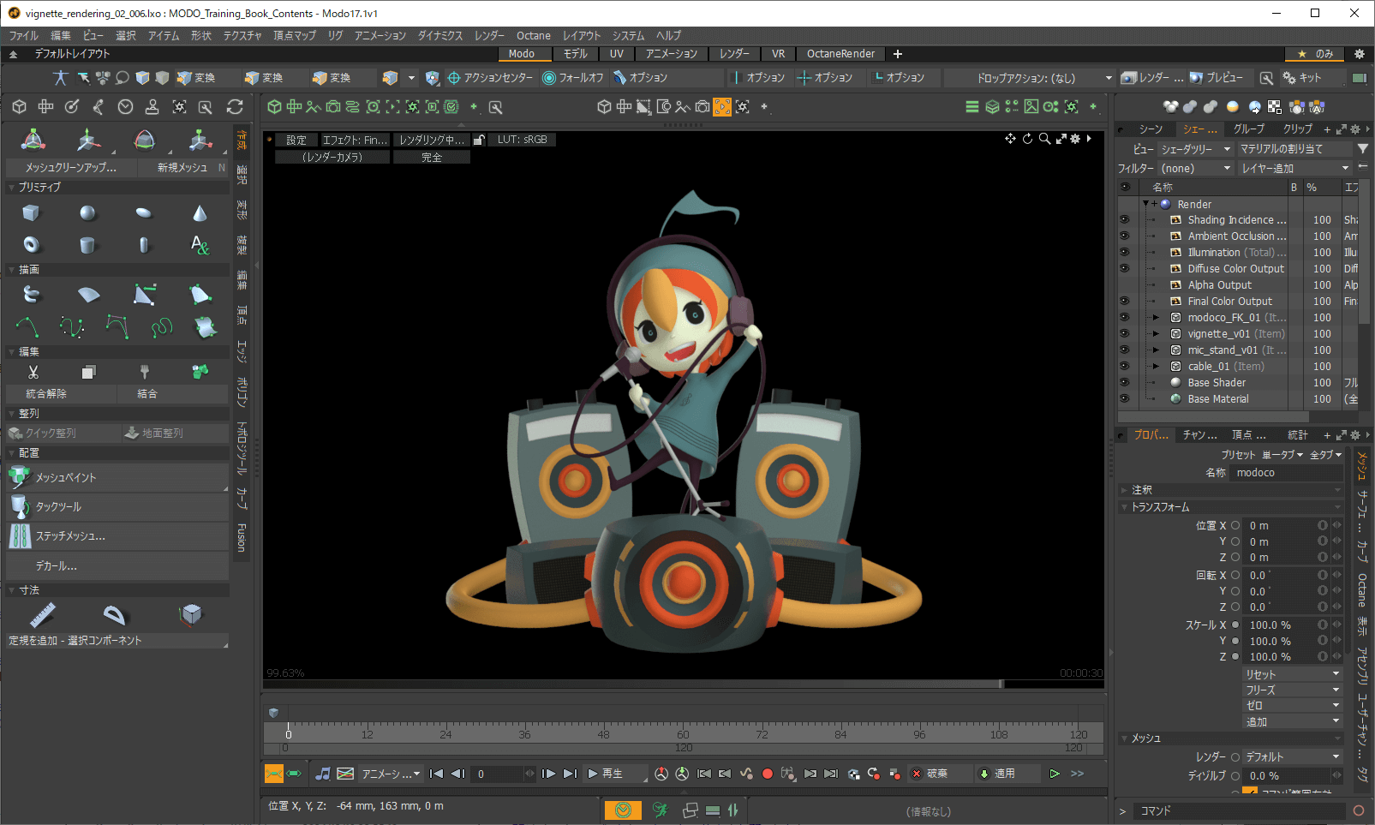Select the Text primitive tool
The width and height of the screenshot is (1375, 825).
(x=200, y=245)
